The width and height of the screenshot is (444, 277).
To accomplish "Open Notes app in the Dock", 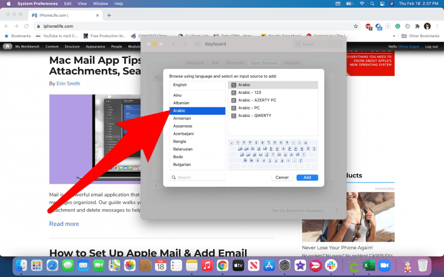I will coord(192,266).
